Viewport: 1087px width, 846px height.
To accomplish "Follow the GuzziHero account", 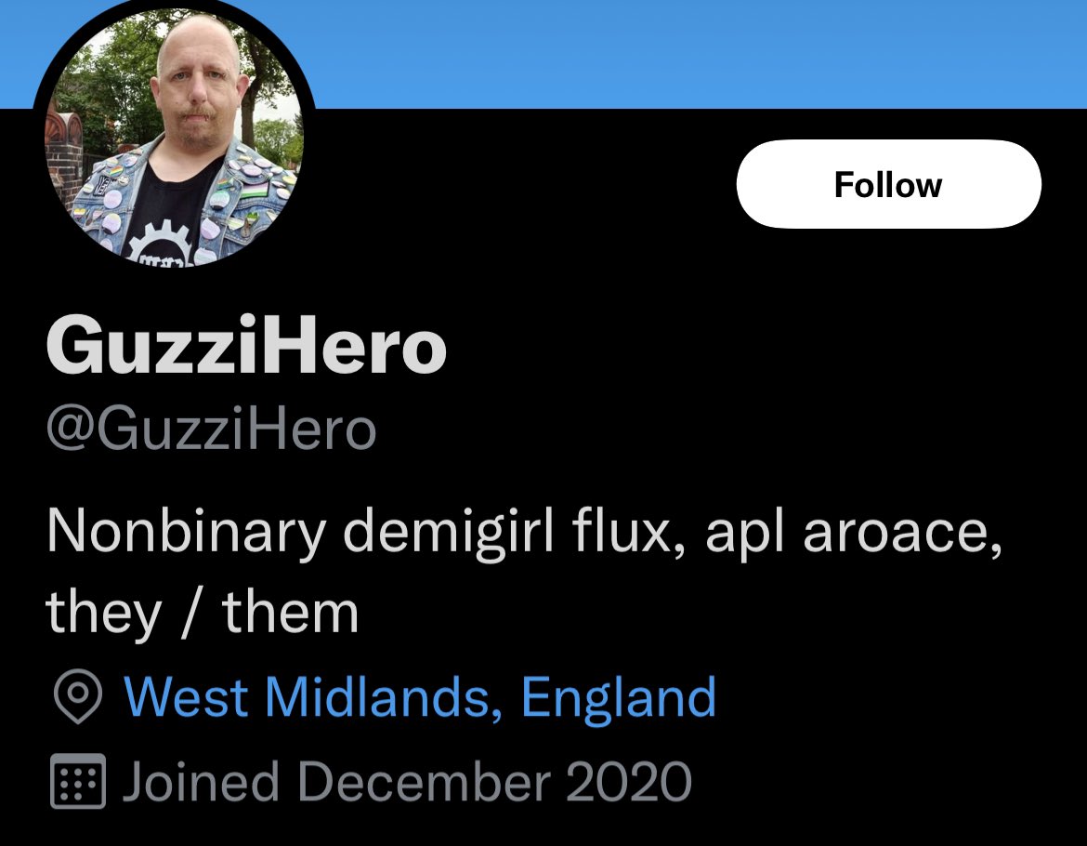I will coord(889,184).
